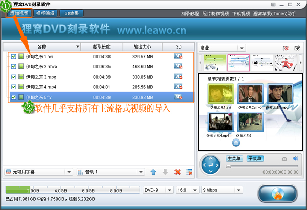Open the 刻录教程 link
307x210 pixels.
pos(190,14)
